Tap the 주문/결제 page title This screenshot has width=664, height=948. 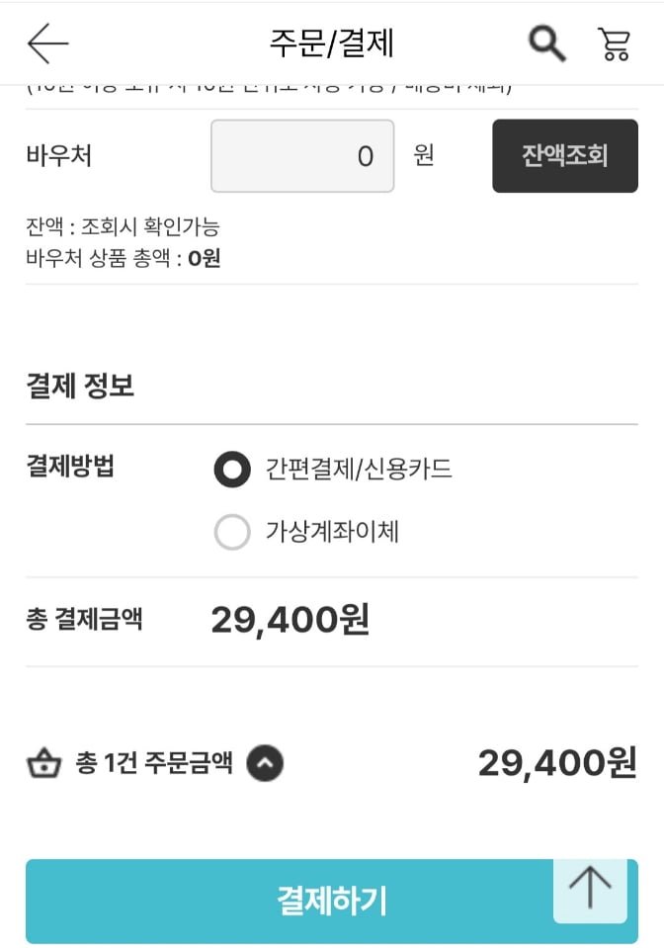[332, 43]
